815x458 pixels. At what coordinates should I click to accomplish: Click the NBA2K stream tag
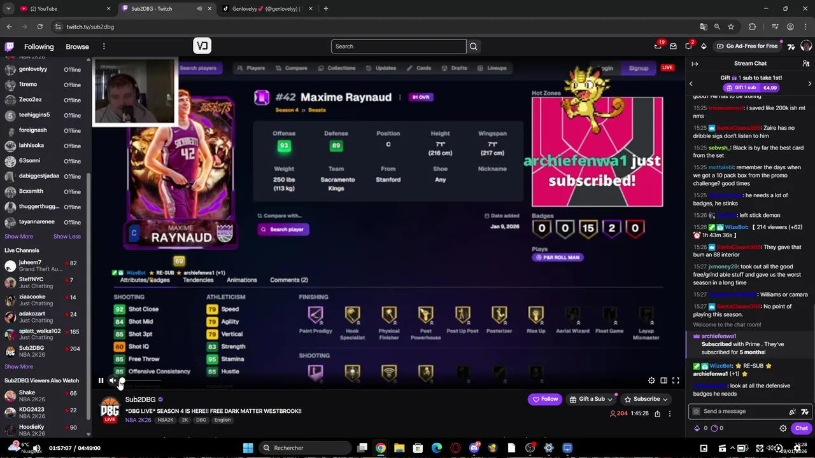click(166, 420)
